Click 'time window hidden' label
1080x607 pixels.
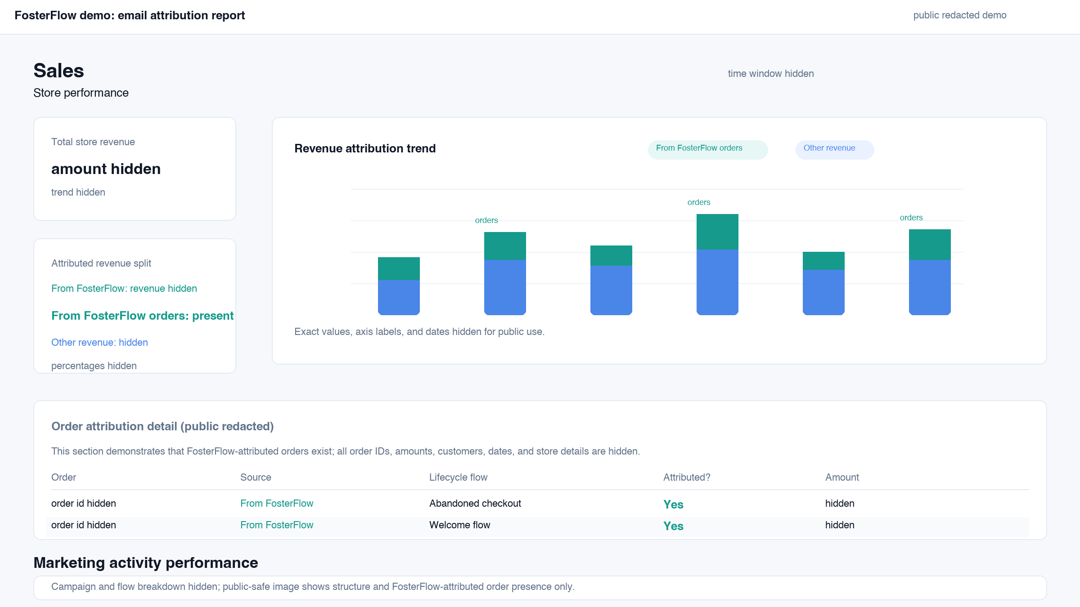coord(771,74)
